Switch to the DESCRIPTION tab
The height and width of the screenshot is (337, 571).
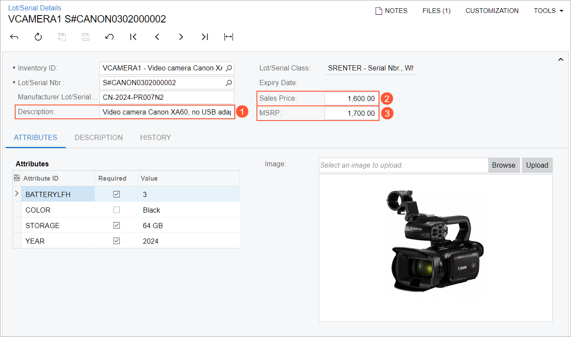[x=99, y=137]
